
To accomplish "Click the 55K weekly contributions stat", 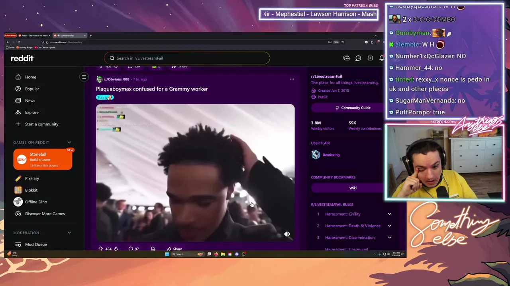I will (365, 126).
